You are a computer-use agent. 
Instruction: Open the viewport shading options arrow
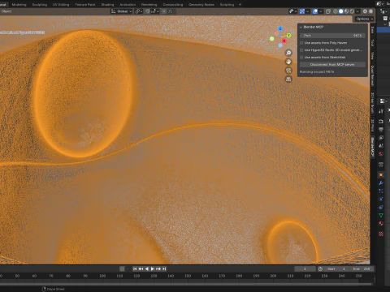point(357,11)
